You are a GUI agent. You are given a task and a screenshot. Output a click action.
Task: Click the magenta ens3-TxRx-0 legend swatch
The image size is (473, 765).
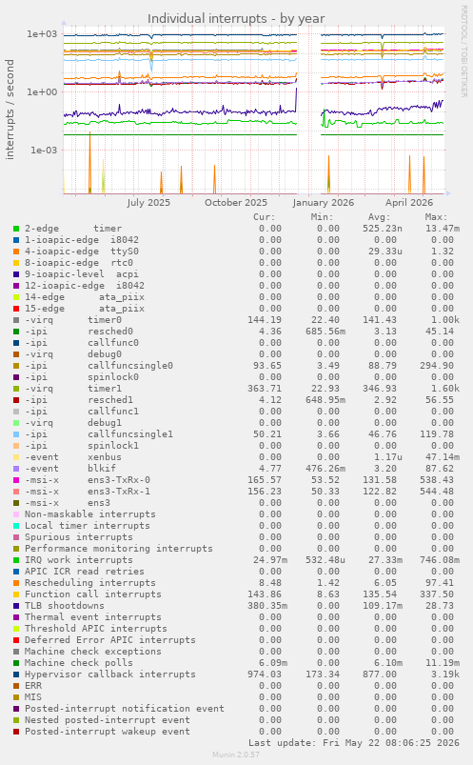click(x=16, y=480)
